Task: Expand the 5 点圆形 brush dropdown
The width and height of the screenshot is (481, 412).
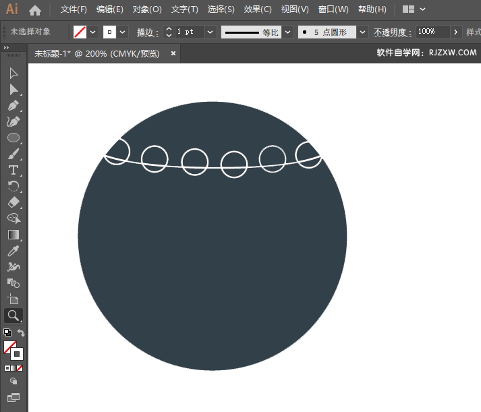Action: point(363,32)
